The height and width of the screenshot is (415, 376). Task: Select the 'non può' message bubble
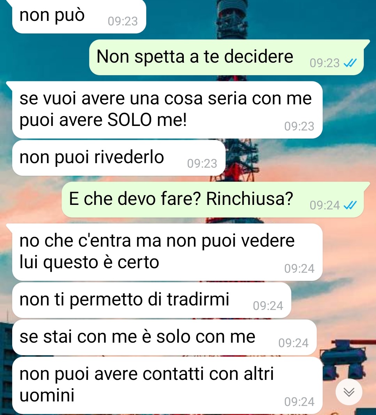point(79,16)
